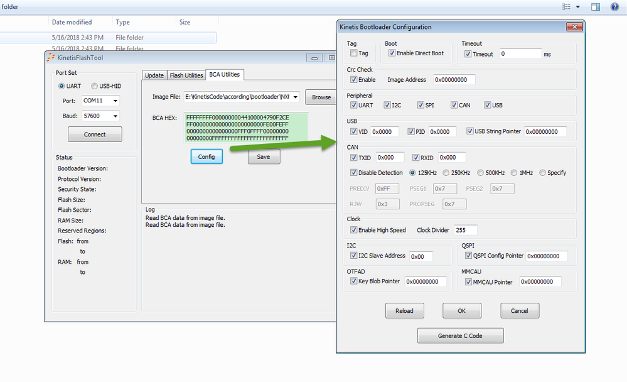Toggle the UART peripheral checkbox
Screen dimensions: 627x382
pos(353,105)
